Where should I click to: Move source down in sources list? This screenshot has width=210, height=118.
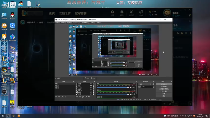click(89, 97)
